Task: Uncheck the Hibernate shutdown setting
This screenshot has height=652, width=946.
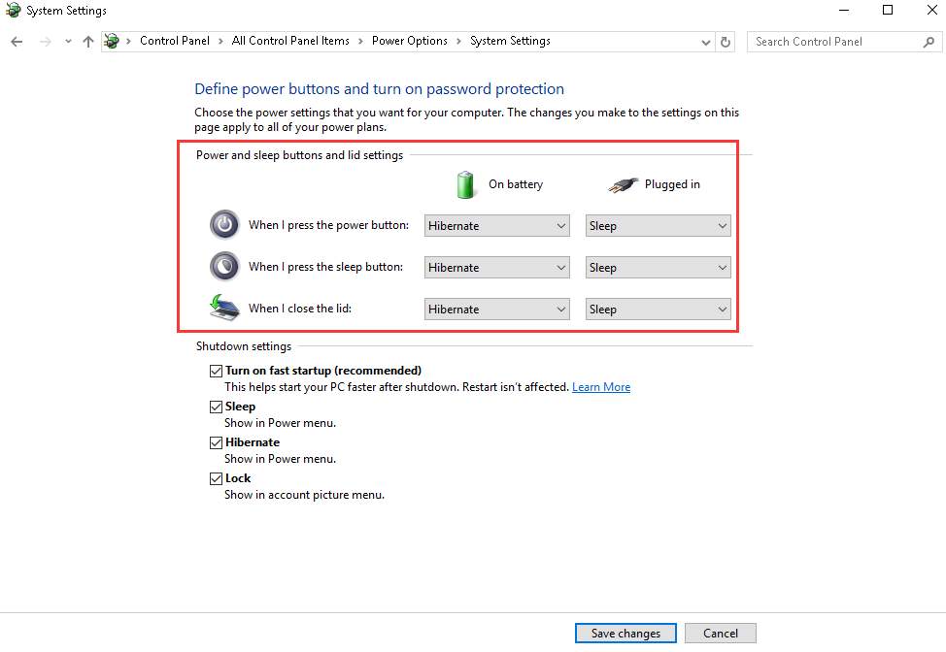Action: [x=216, y=441]
